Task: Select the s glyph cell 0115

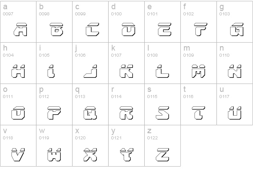Action: point(162,104)
